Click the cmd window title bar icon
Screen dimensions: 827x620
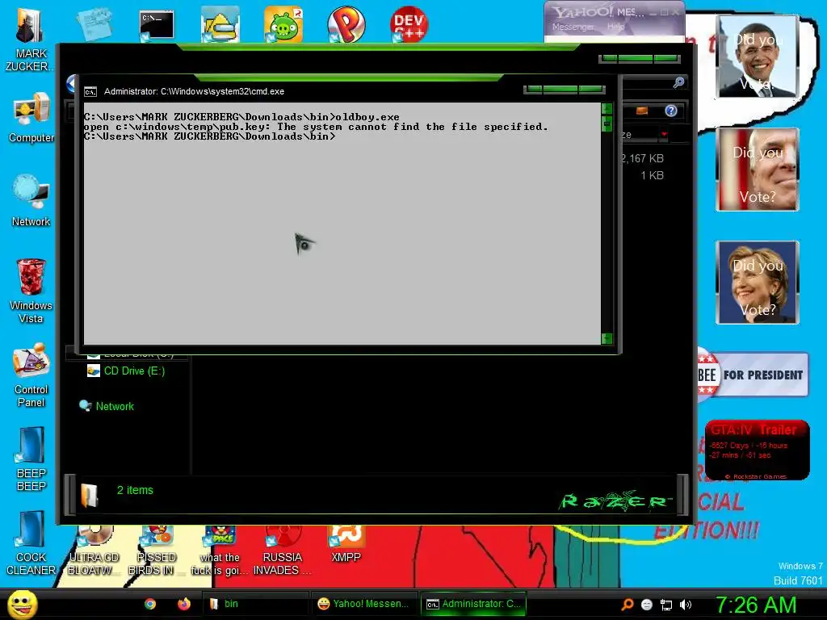pos(90,92)
